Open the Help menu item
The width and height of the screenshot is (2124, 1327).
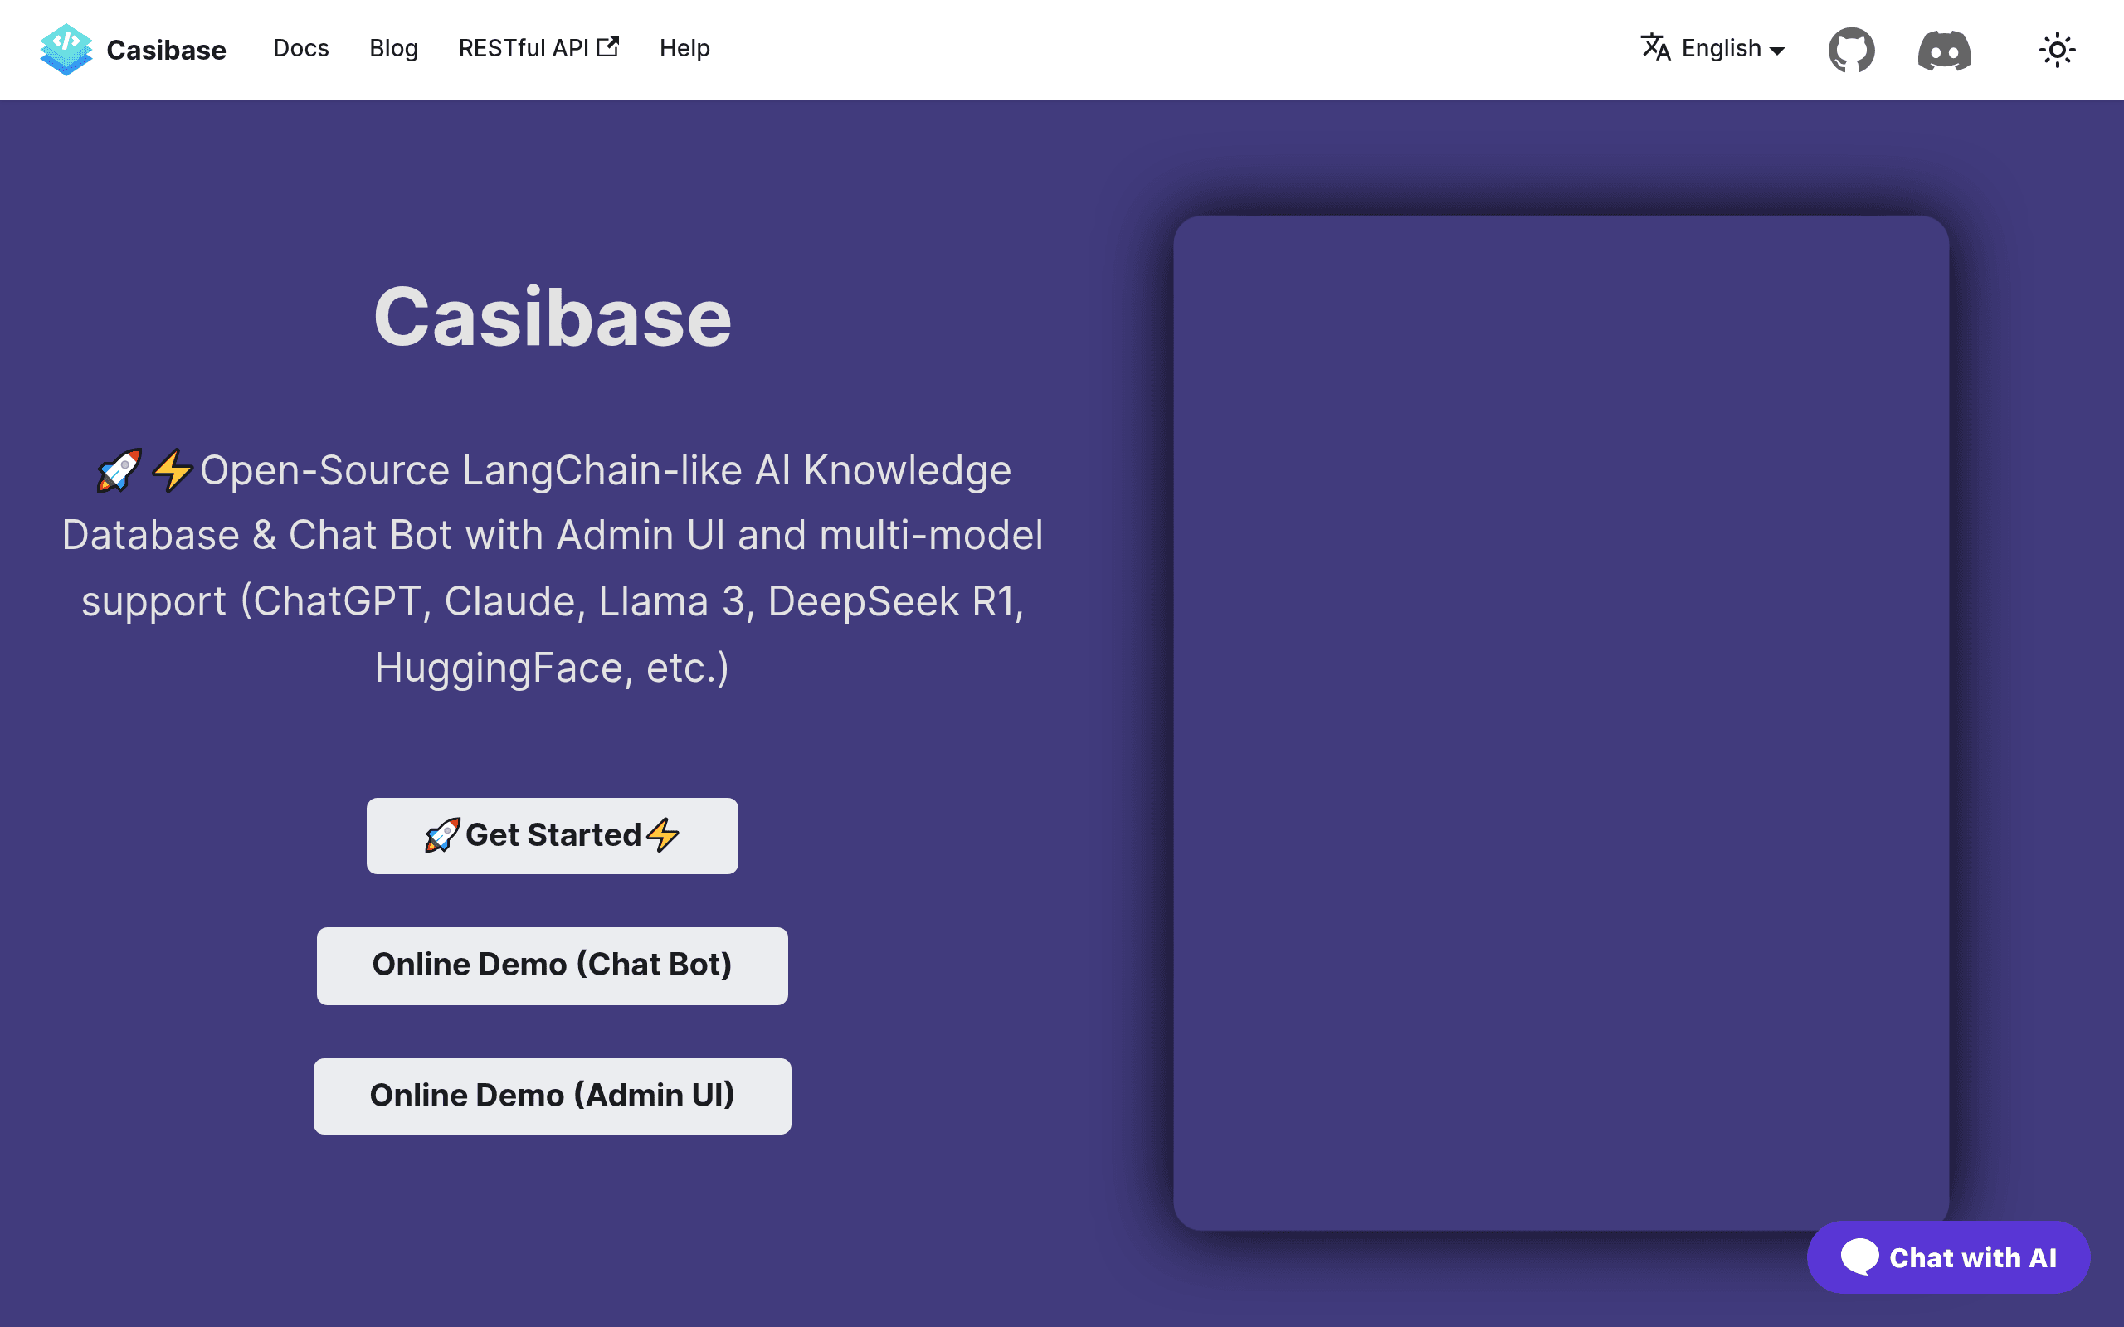[x=684, y=48]
